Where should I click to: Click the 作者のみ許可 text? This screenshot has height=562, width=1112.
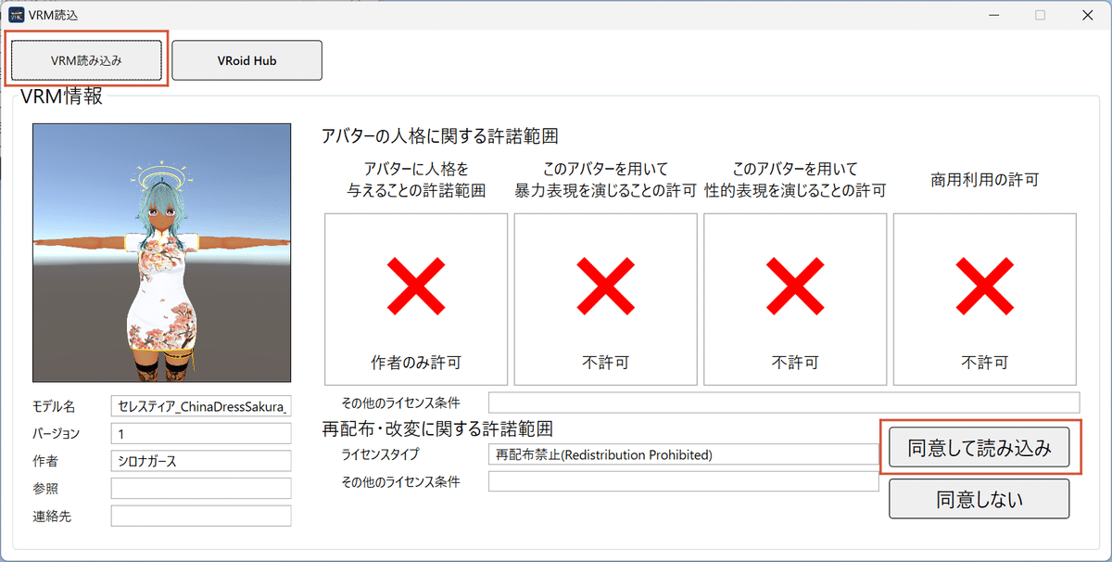pos(416,362)
